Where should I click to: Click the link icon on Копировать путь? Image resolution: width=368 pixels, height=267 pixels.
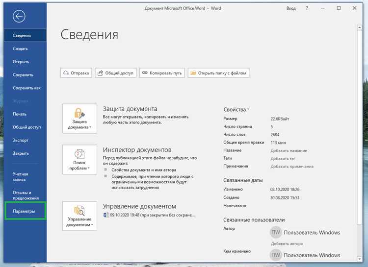(145, 73)
